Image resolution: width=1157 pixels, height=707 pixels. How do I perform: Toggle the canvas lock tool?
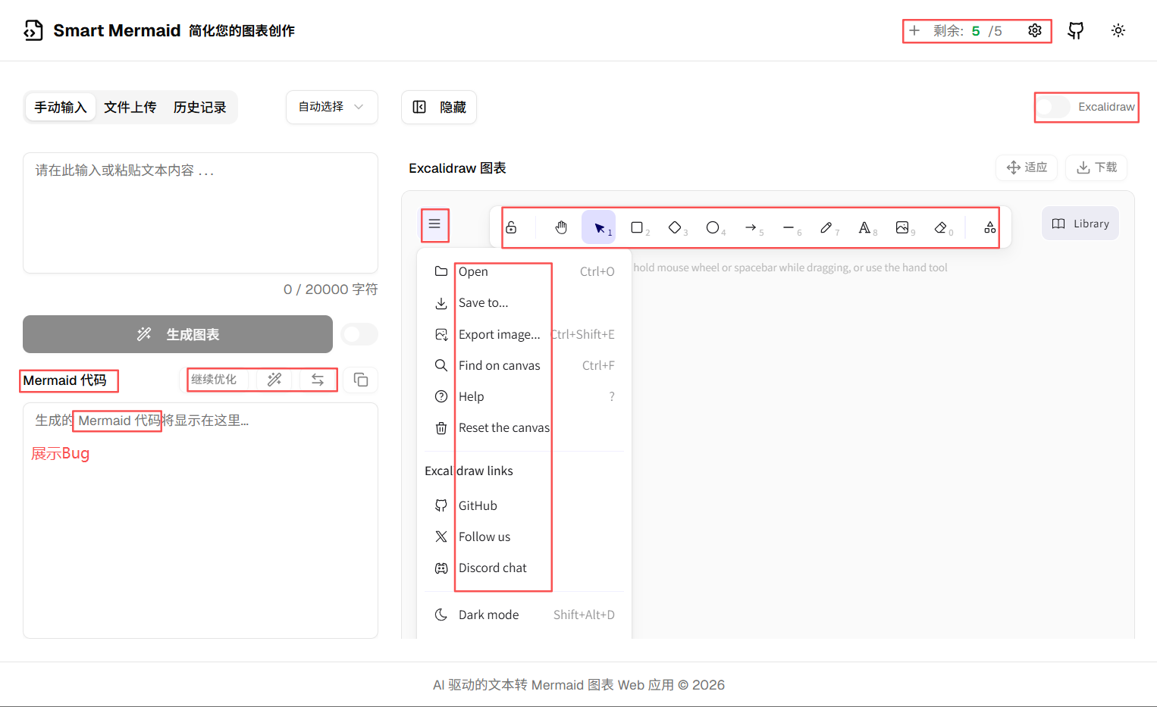[x=511, y=227]
